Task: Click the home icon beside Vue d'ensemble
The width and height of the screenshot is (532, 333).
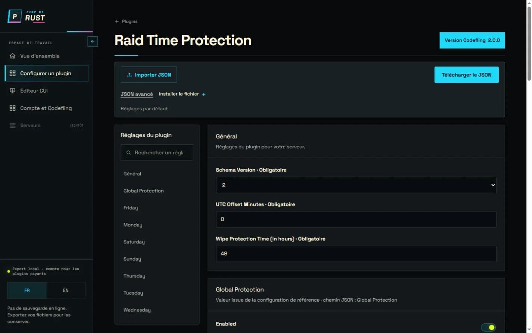Action: point(12,56)
